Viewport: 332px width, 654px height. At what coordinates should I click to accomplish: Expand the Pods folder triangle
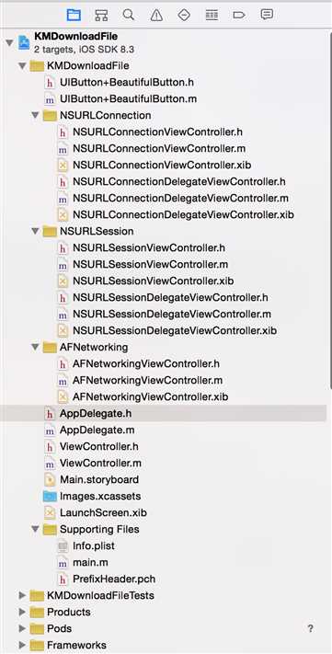point(22,628)
